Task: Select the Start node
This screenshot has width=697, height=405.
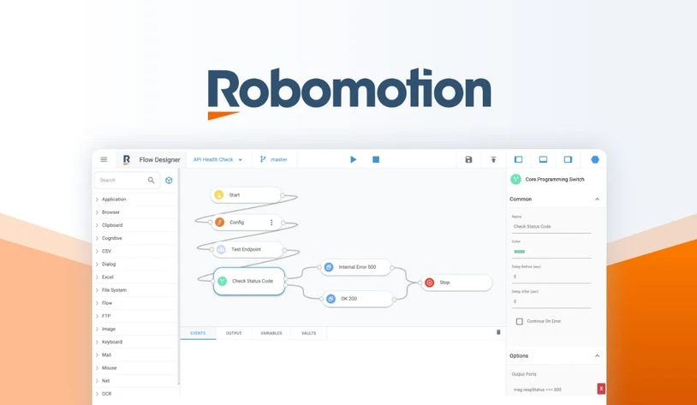Action: 246,194
